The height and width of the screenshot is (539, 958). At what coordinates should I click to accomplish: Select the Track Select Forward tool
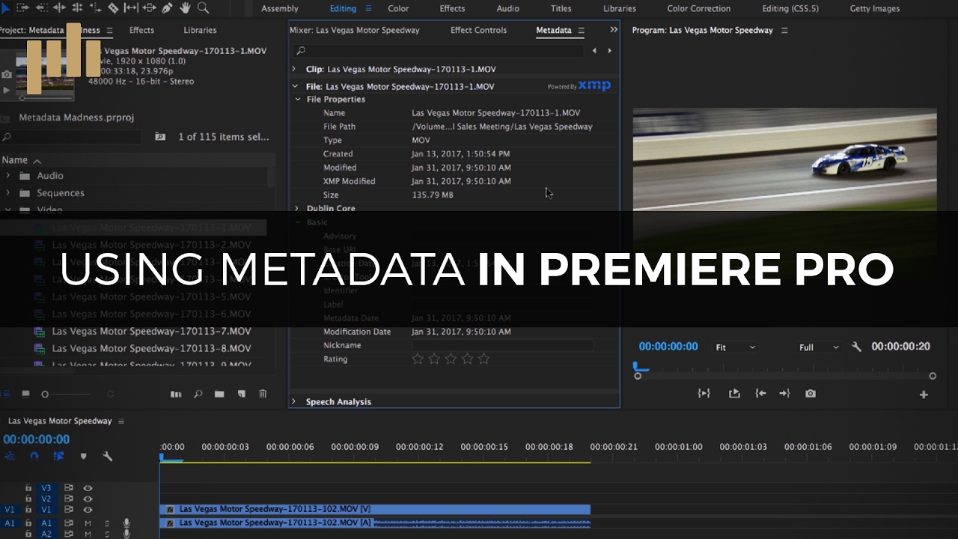click(22, 8)
